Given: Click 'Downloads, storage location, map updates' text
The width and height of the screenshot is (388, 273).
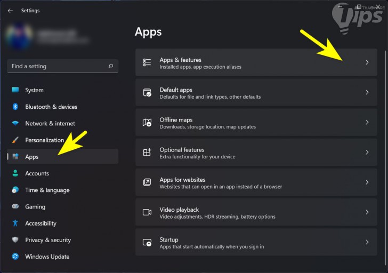Looking at the screenshot, I should tap(208, 127).
